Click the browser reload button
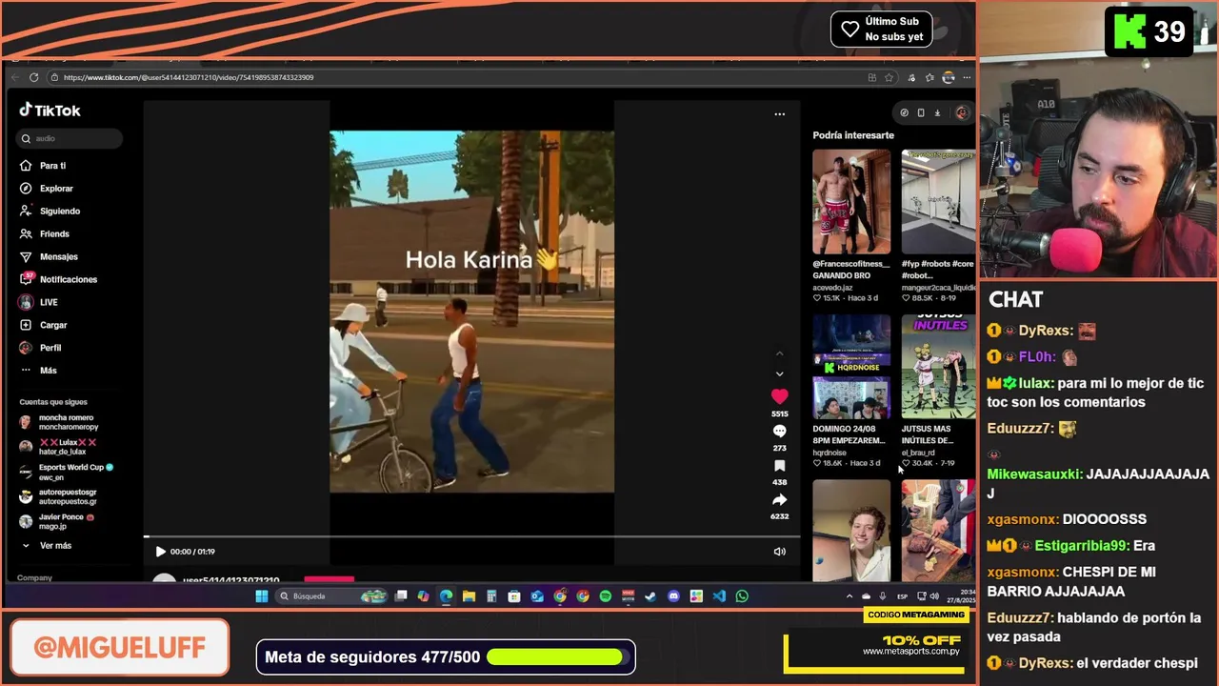This screenshot has width=1219, height=686. (33, 77)
